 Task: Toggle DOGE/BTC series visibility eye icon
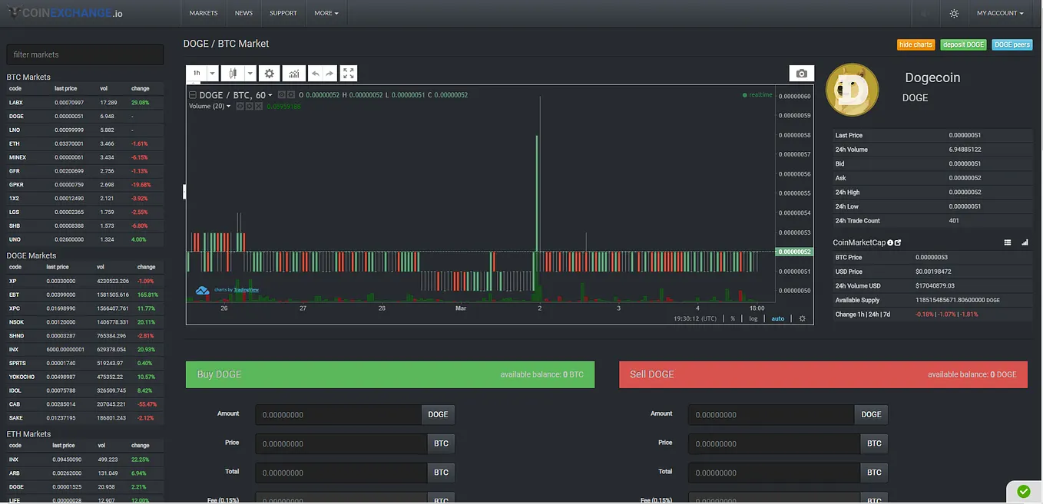click(282, 95)
